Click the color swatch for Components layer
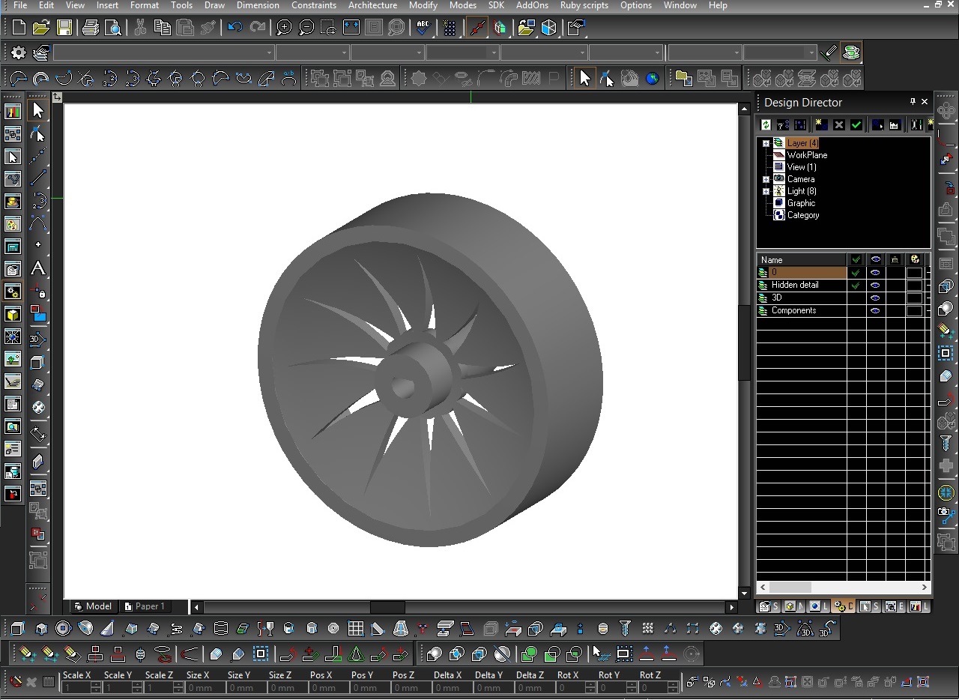The image size is (959, 700). [914, 311]
